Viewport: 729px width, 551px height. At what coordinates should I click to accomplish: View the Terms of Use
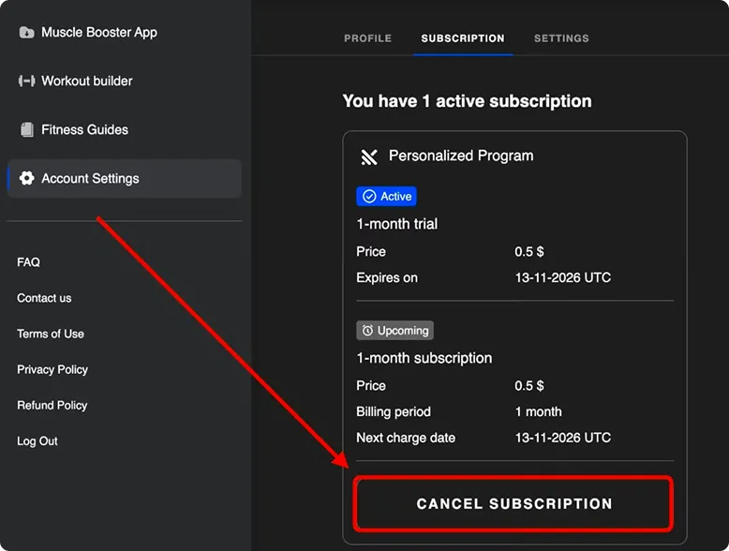[x=51, y=334]
